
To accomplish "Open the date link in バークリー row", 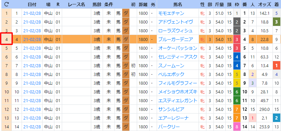I will [32, 127].
